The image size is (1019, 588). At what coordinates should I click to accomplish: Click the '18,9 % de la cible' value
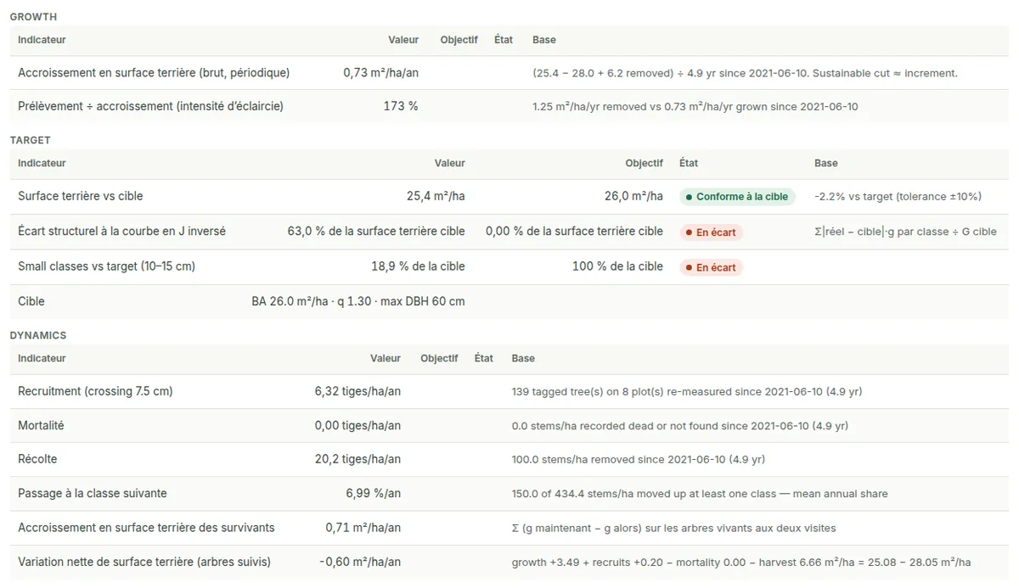tap(418, 266)
